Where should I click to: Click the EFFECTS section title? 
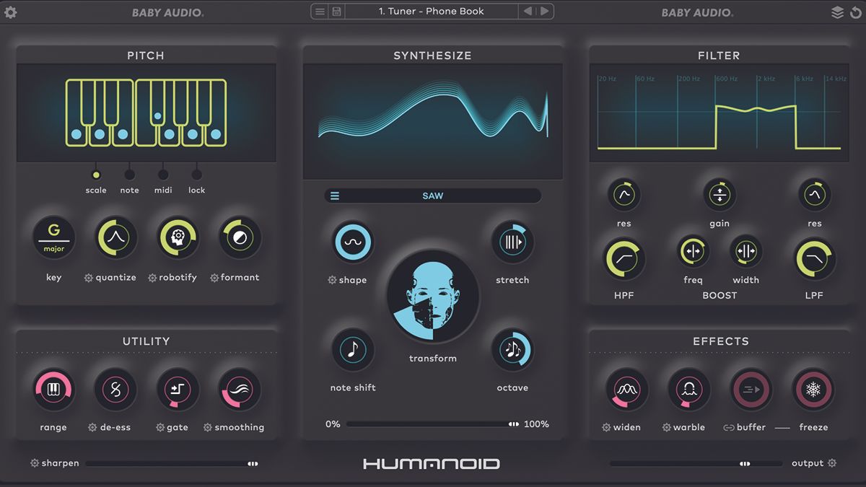click(x=720, y=341)
